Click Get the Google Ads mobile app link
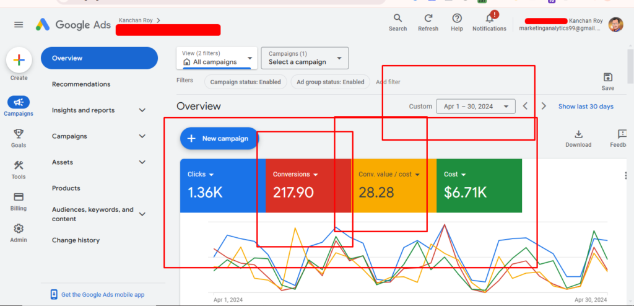The height and width of the screenshot is (306, 634). pyautogui.click(x=103, y=295)
